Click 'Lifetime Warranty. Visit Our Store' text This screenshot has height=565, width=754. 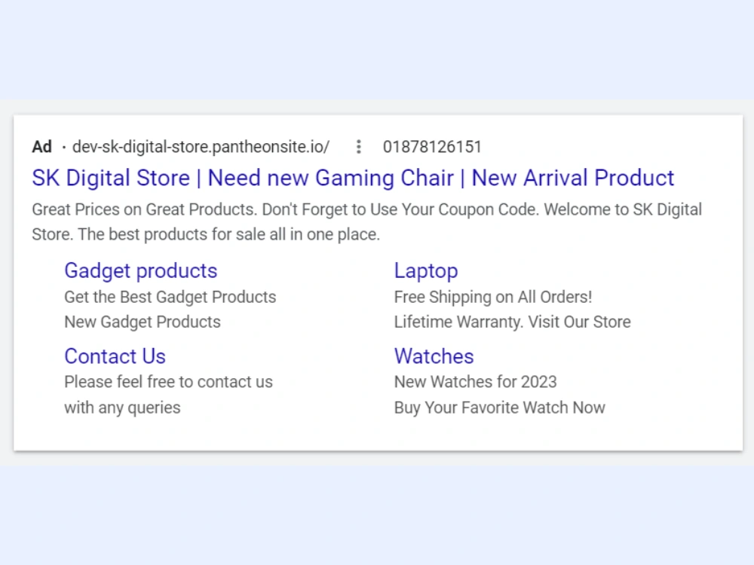tap(512, 322)
